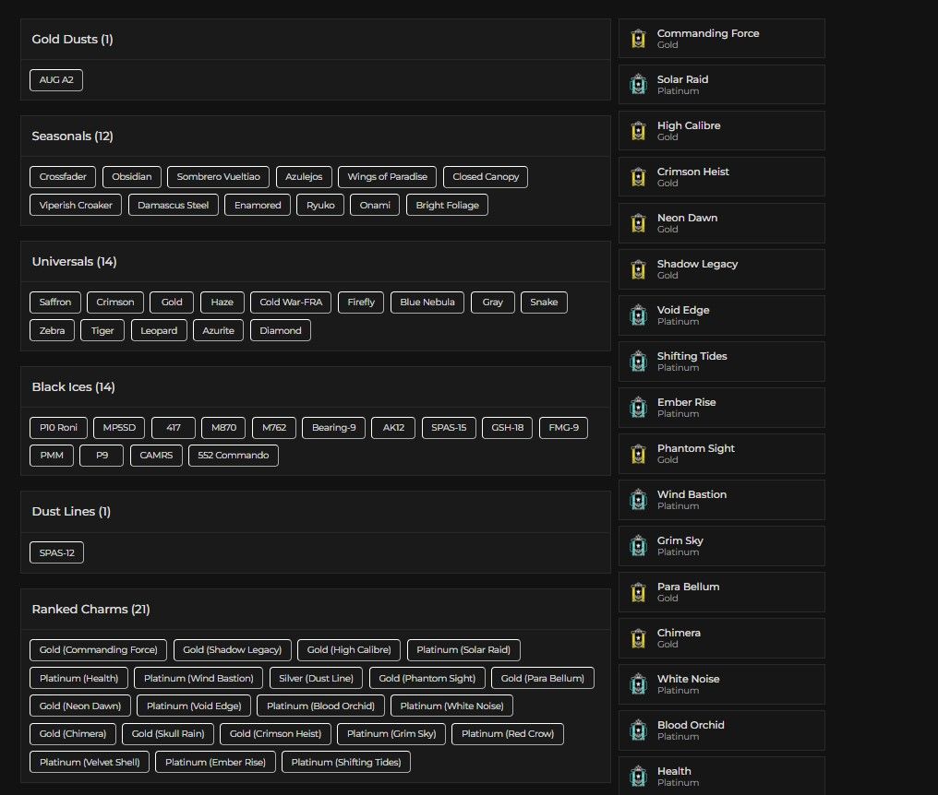
Task: Select the Sombrero Vueltiao seasonal tag
Action: tap(219, 177)
